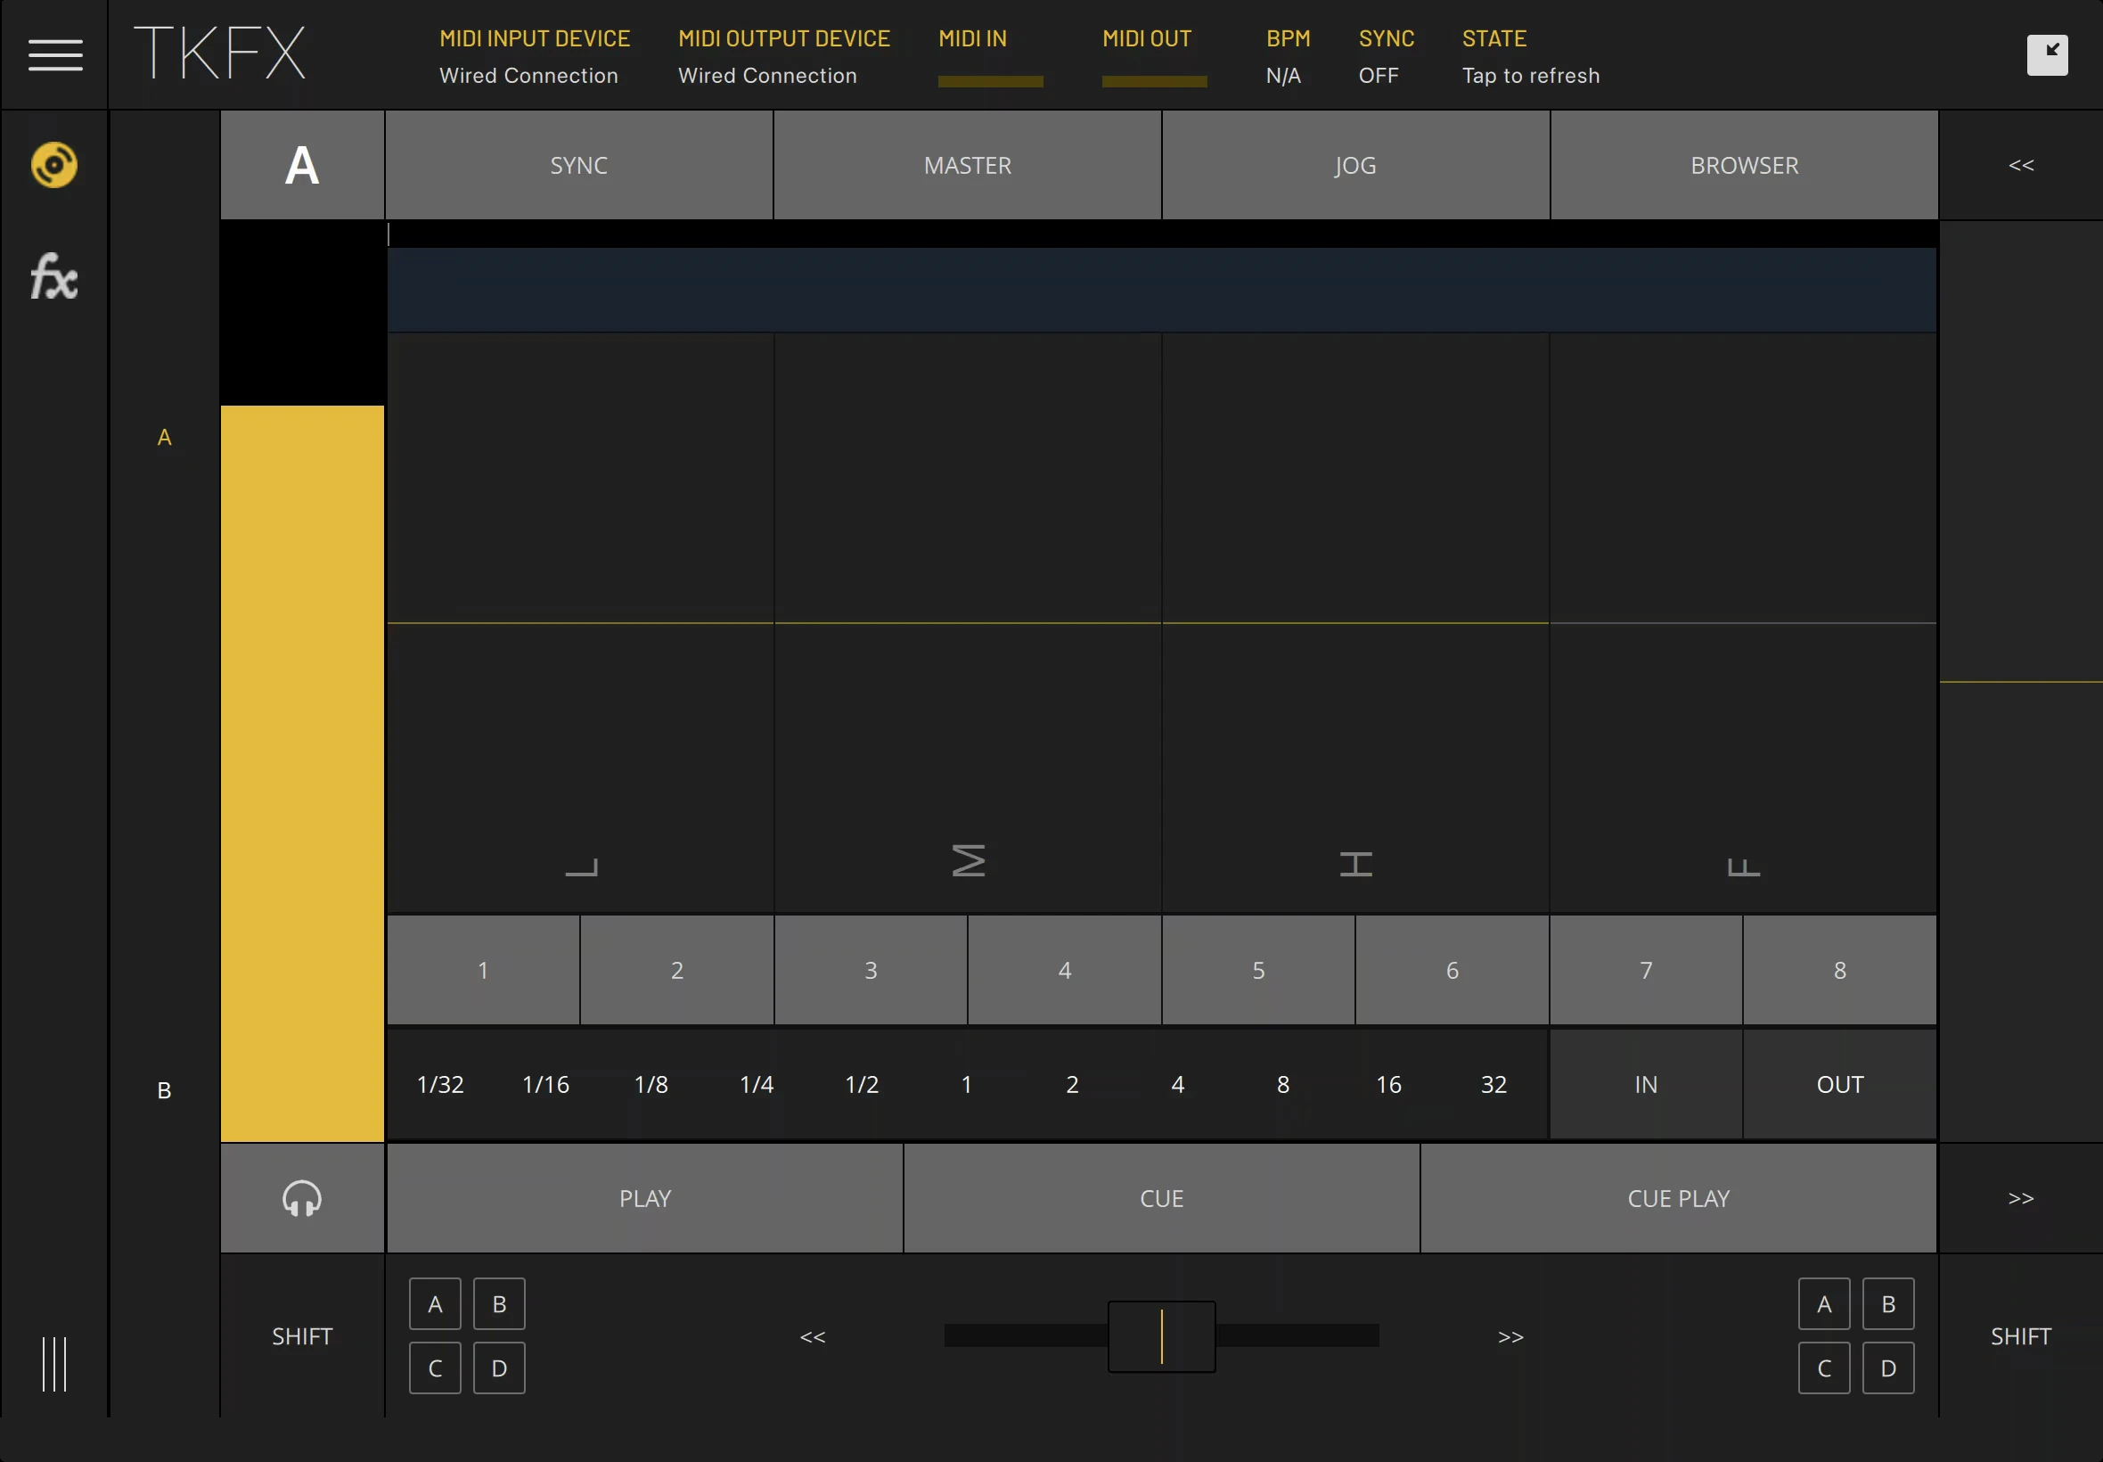2103x1462 pixels.
Task: Nudge crossfader right with >> arrows
Action: tap(1510, 1336)
